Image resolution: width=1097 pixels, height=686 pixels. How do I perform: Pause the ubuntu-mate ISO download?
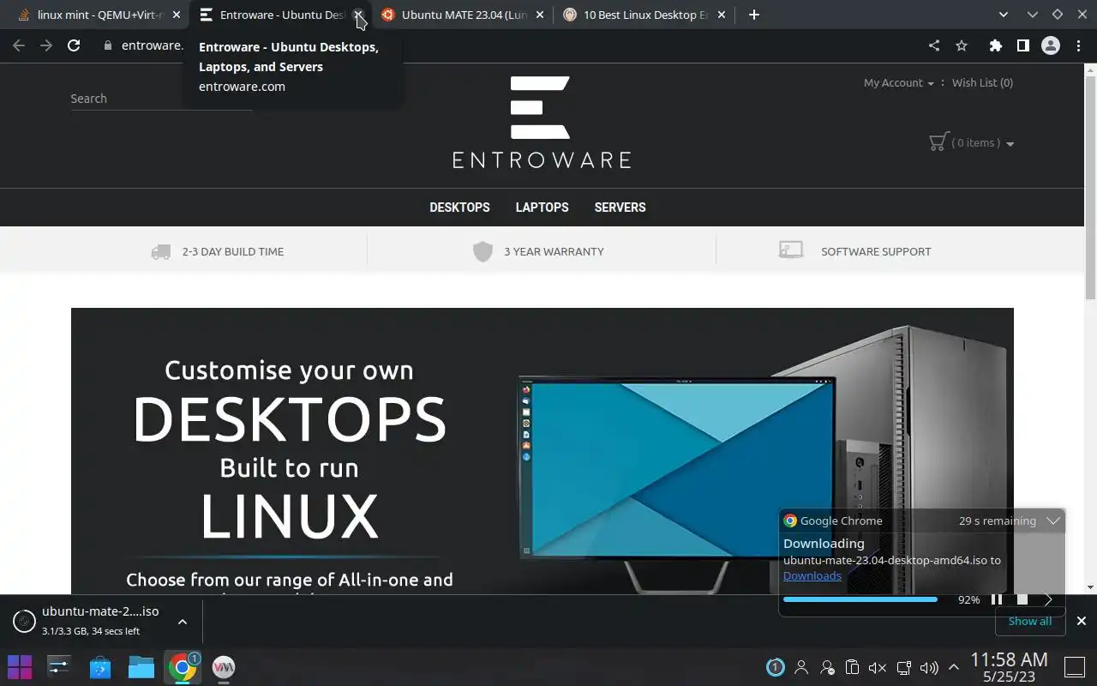pos(996,600)
